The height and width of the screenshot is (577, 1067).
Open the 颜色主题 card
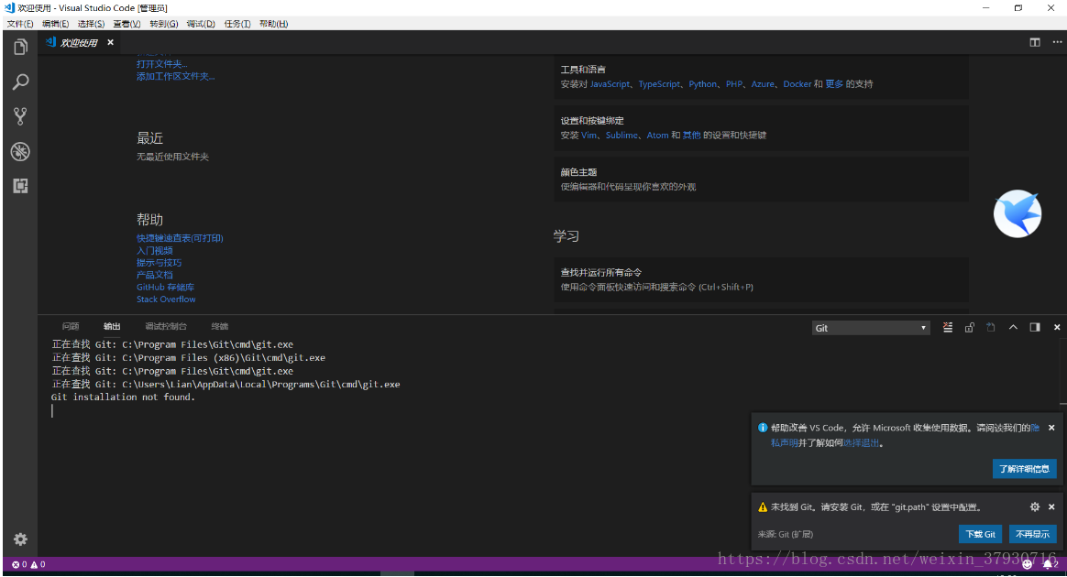761,179
